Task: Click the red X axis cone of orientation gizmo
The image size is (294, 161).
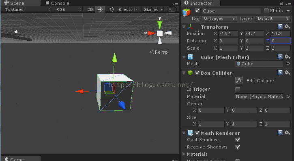Action: click(152, 33)
